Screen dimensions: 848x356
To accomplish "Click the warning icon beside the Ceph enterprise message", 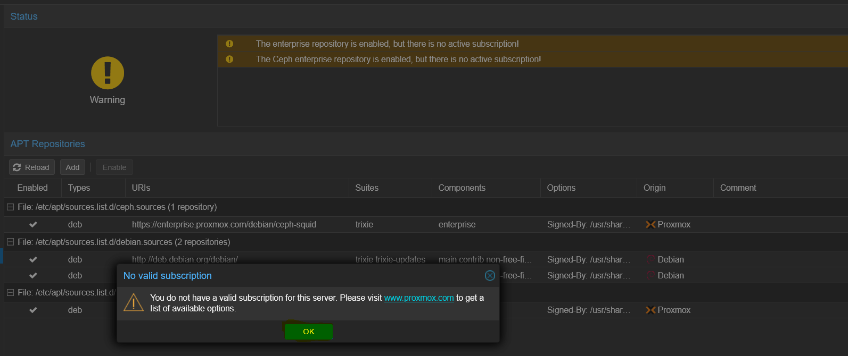I will click(229, 60).
